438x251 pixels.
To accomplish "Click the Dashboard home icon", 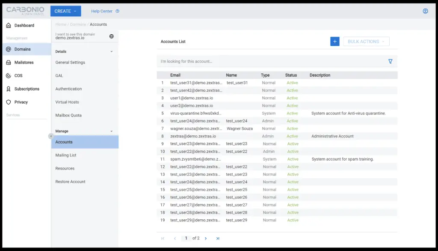I will (9, 25).
